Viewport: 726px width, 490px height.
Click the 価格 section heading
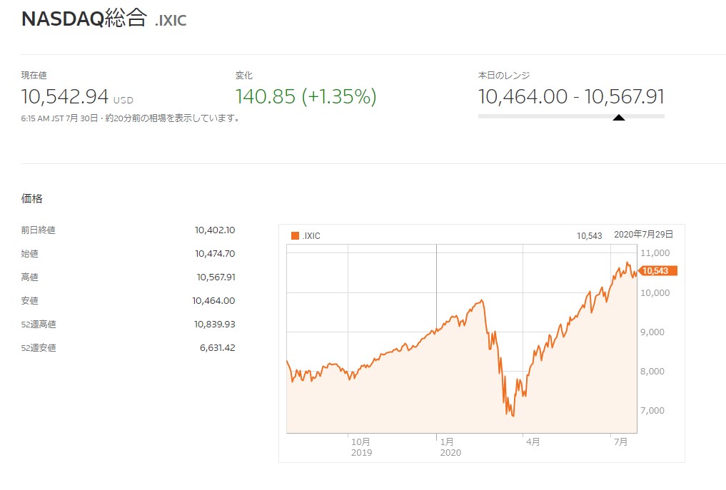(x=32, y=198)
